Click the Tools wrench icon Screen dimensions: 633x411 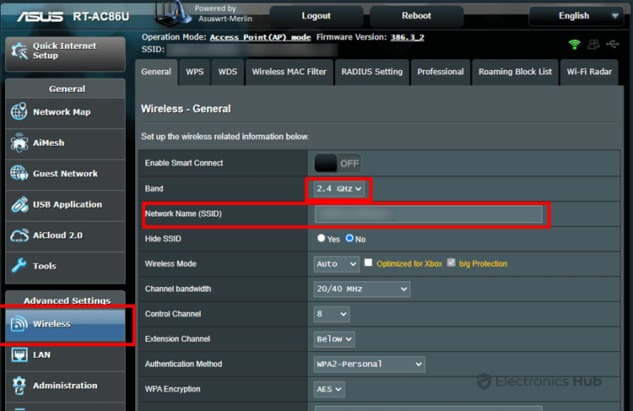click(x=19, y=266)
